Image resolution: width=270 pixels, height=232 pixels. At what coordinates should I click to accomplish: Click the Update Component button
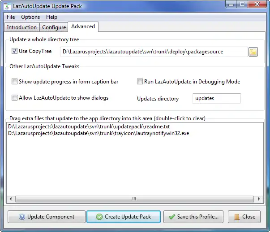coord(47,217)
